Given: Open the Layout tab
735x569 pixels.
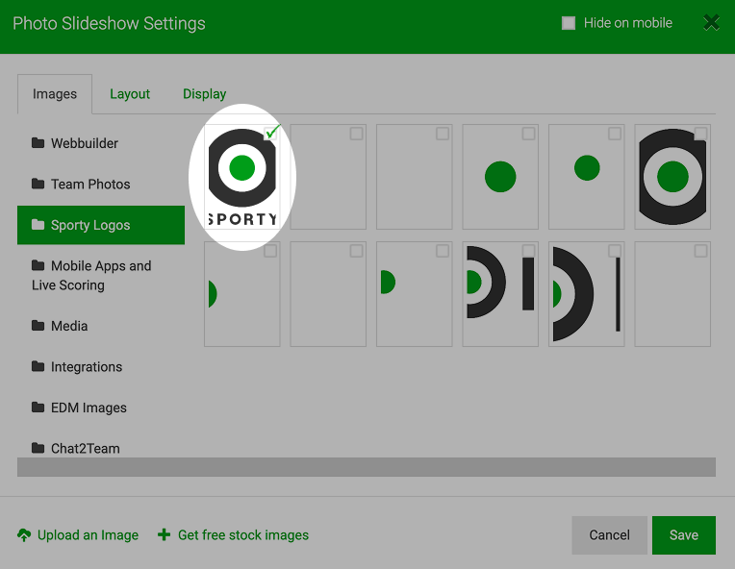Looking at the screenshot, I should pos(130,94).
